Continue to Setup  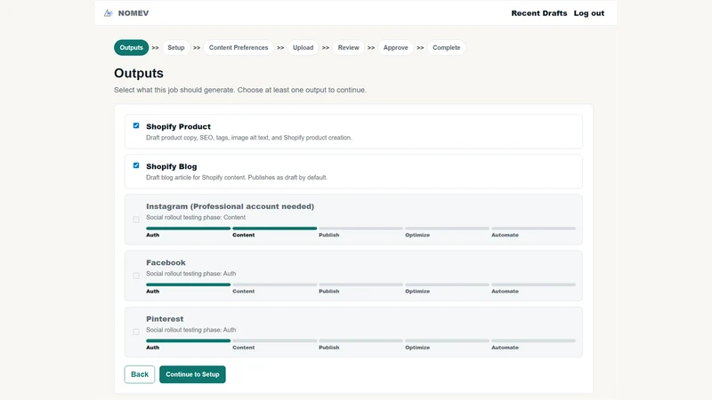(192, 374)
